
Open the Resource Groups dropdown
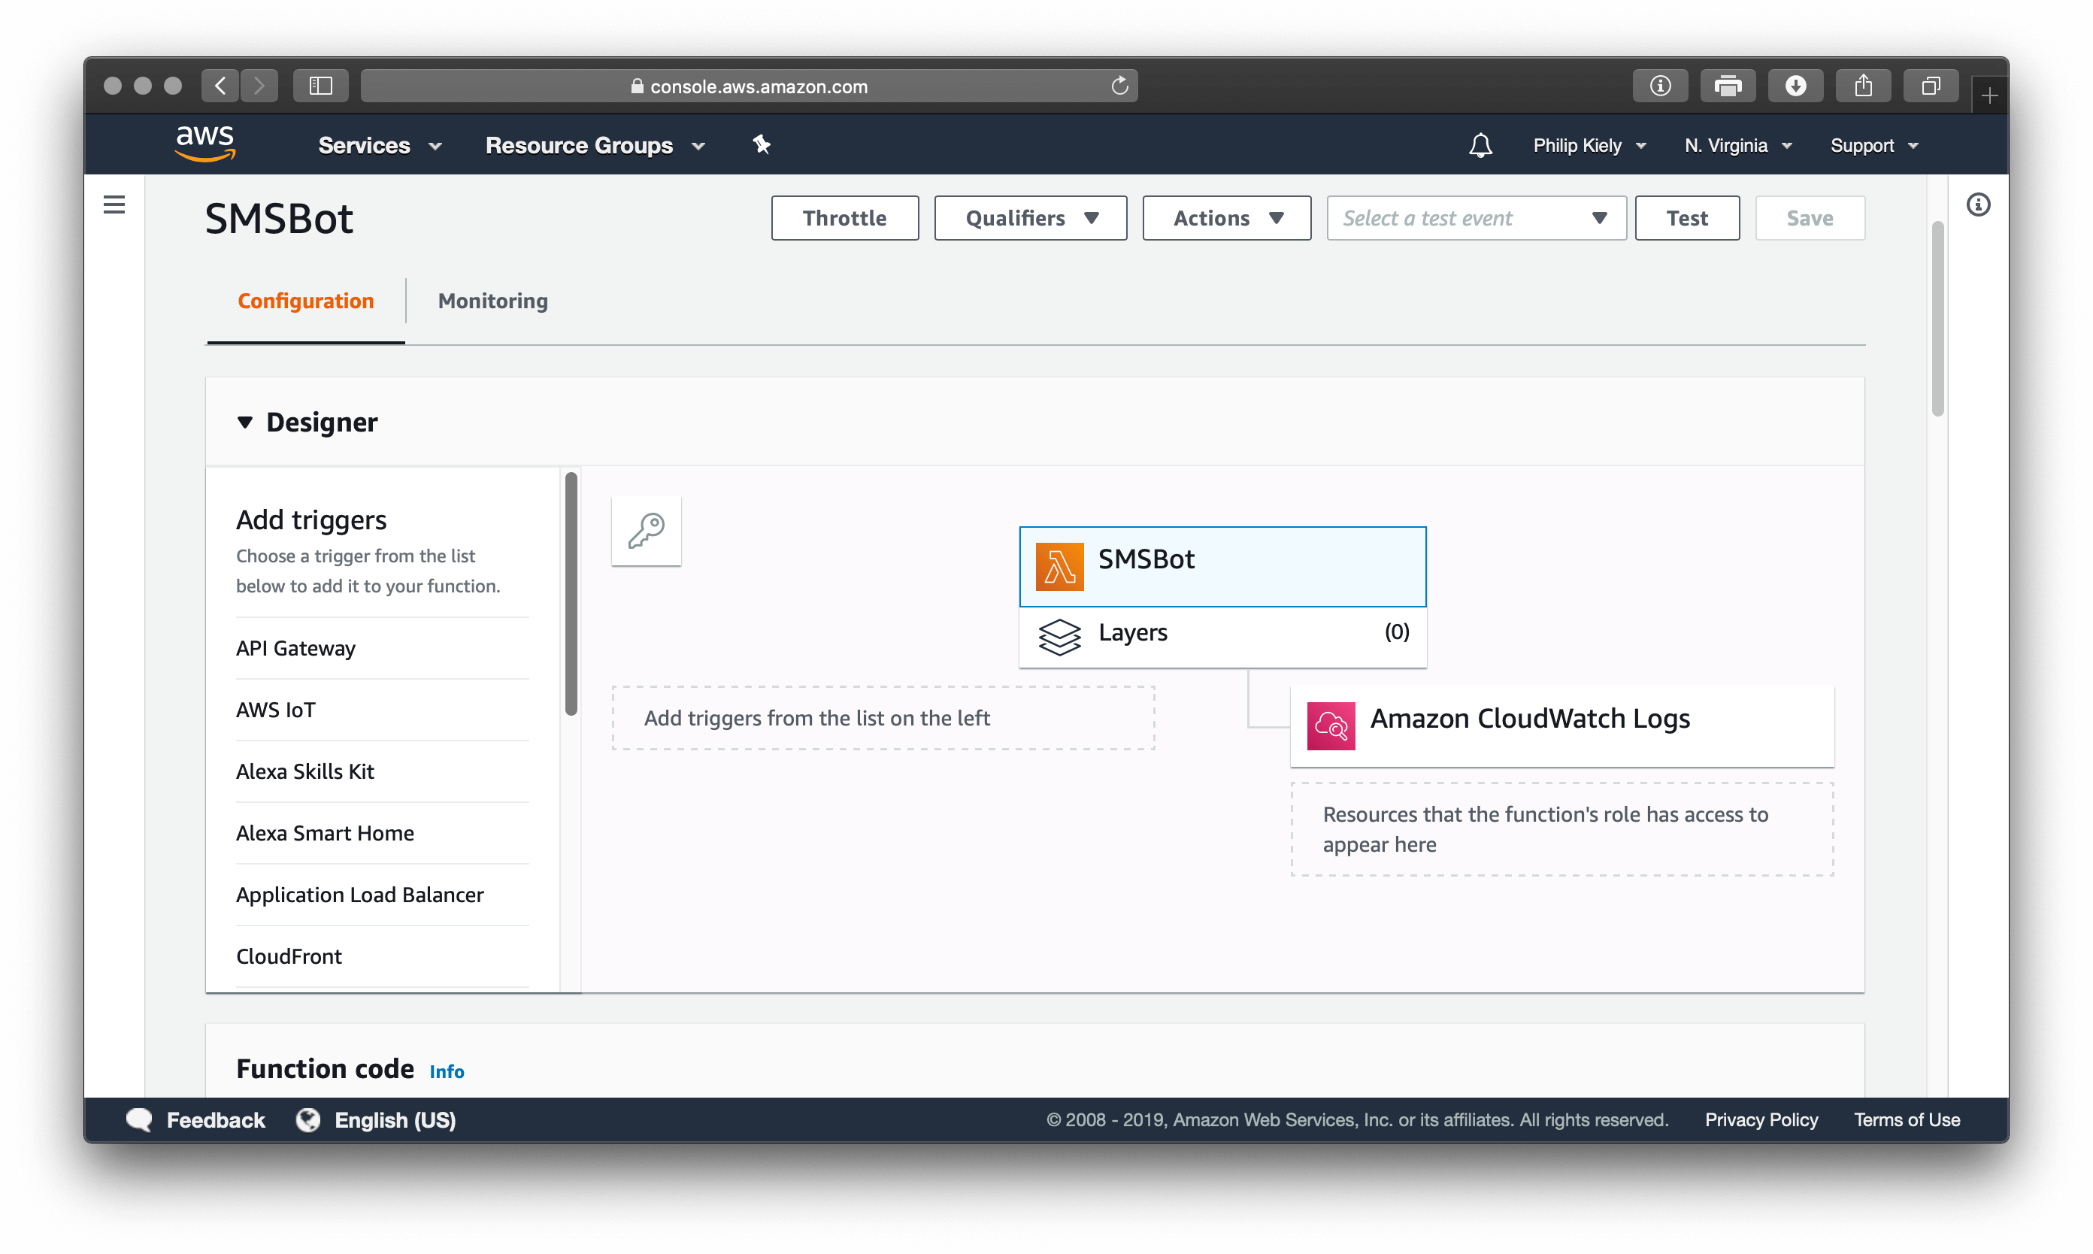(x=595, y=145)
